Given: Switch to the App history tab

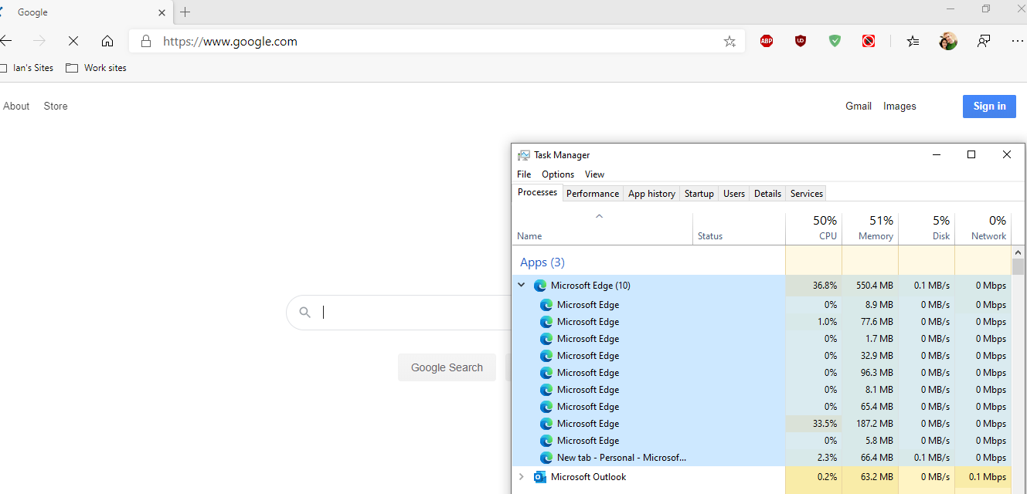Looking at the screenshot, I should coord(651,194).
